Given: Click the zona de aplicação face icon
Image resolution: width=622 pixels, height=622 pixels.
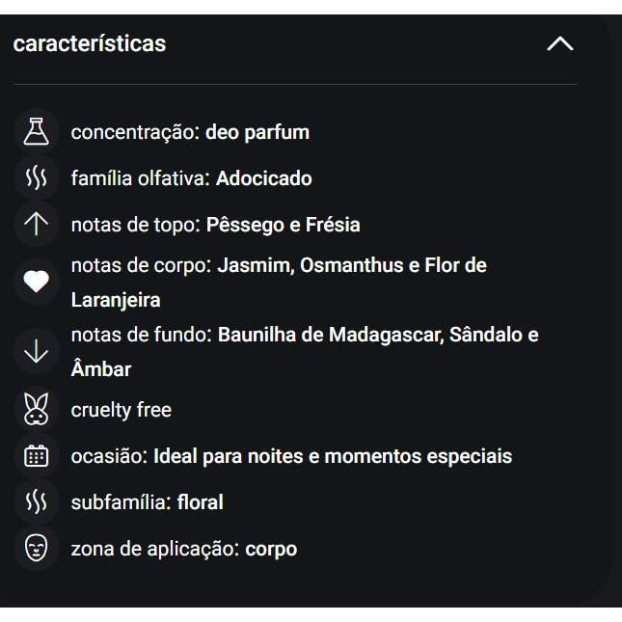Looking at the screenshot, I should tap(36, 549).
